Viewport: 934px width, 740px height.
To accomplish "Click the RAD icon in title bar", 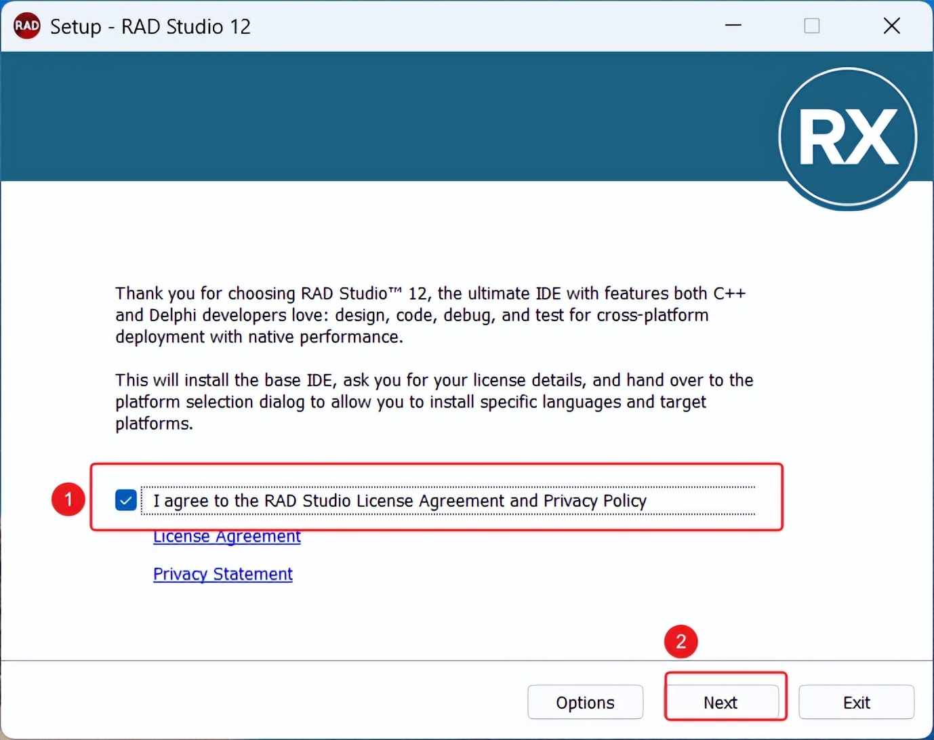I will 27,26.
